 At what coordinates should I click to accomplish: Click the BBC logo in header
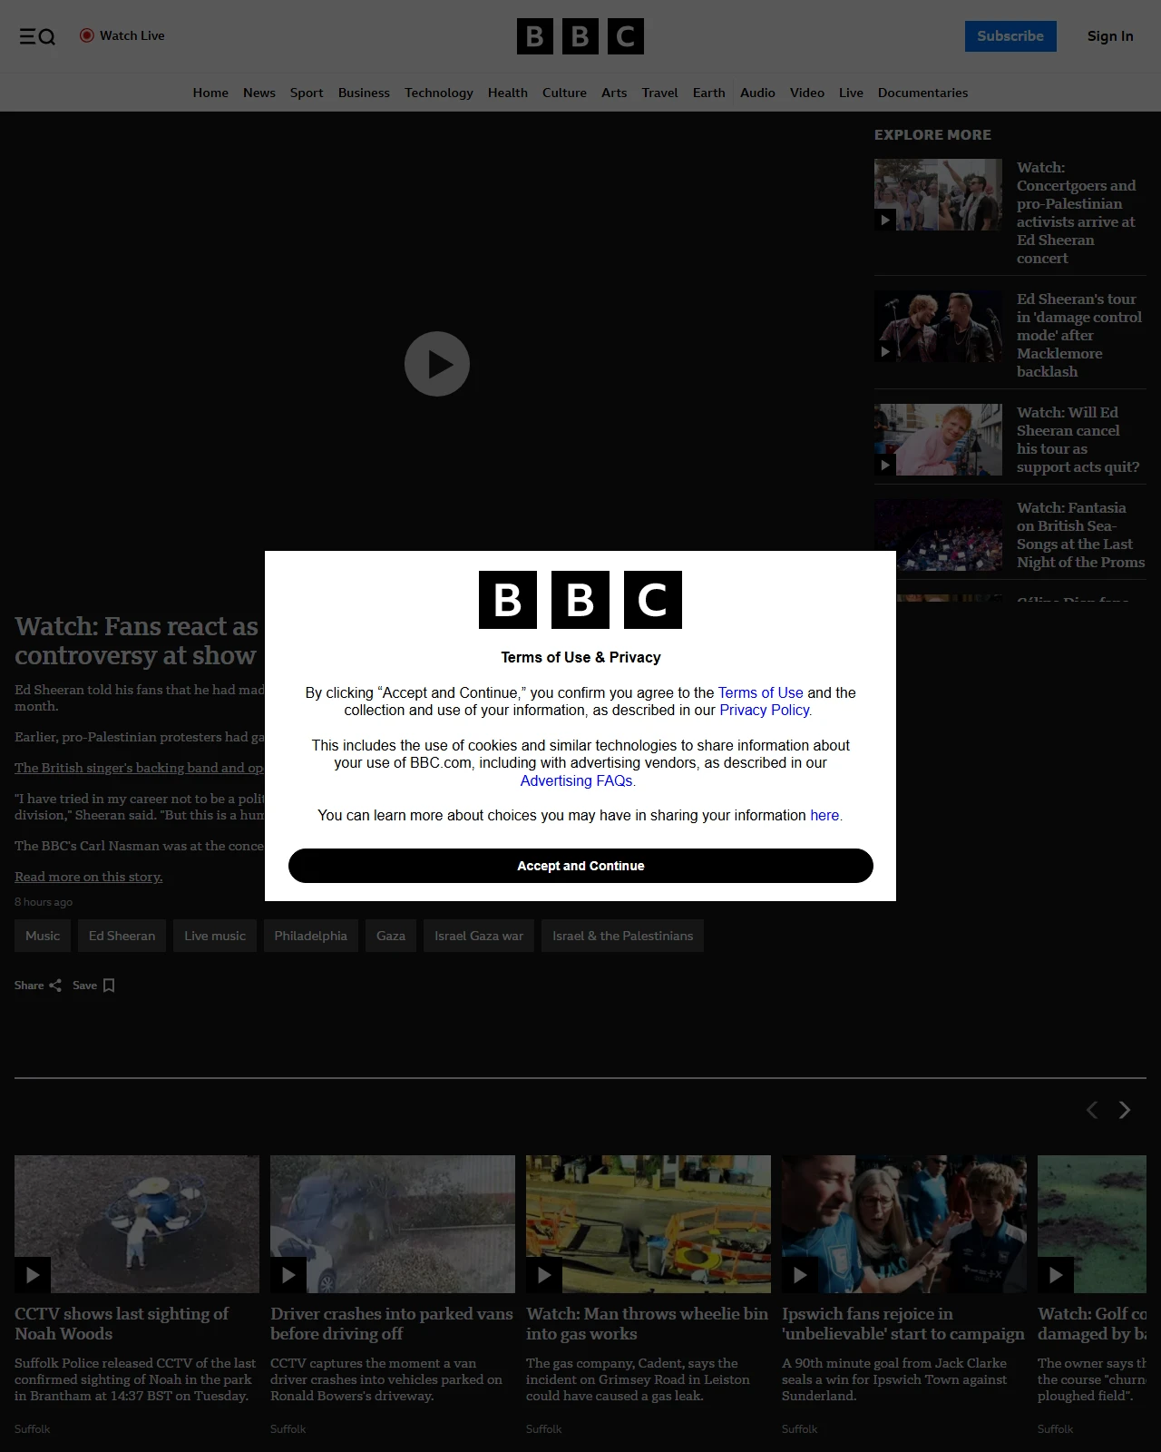[x=580, y=36]
